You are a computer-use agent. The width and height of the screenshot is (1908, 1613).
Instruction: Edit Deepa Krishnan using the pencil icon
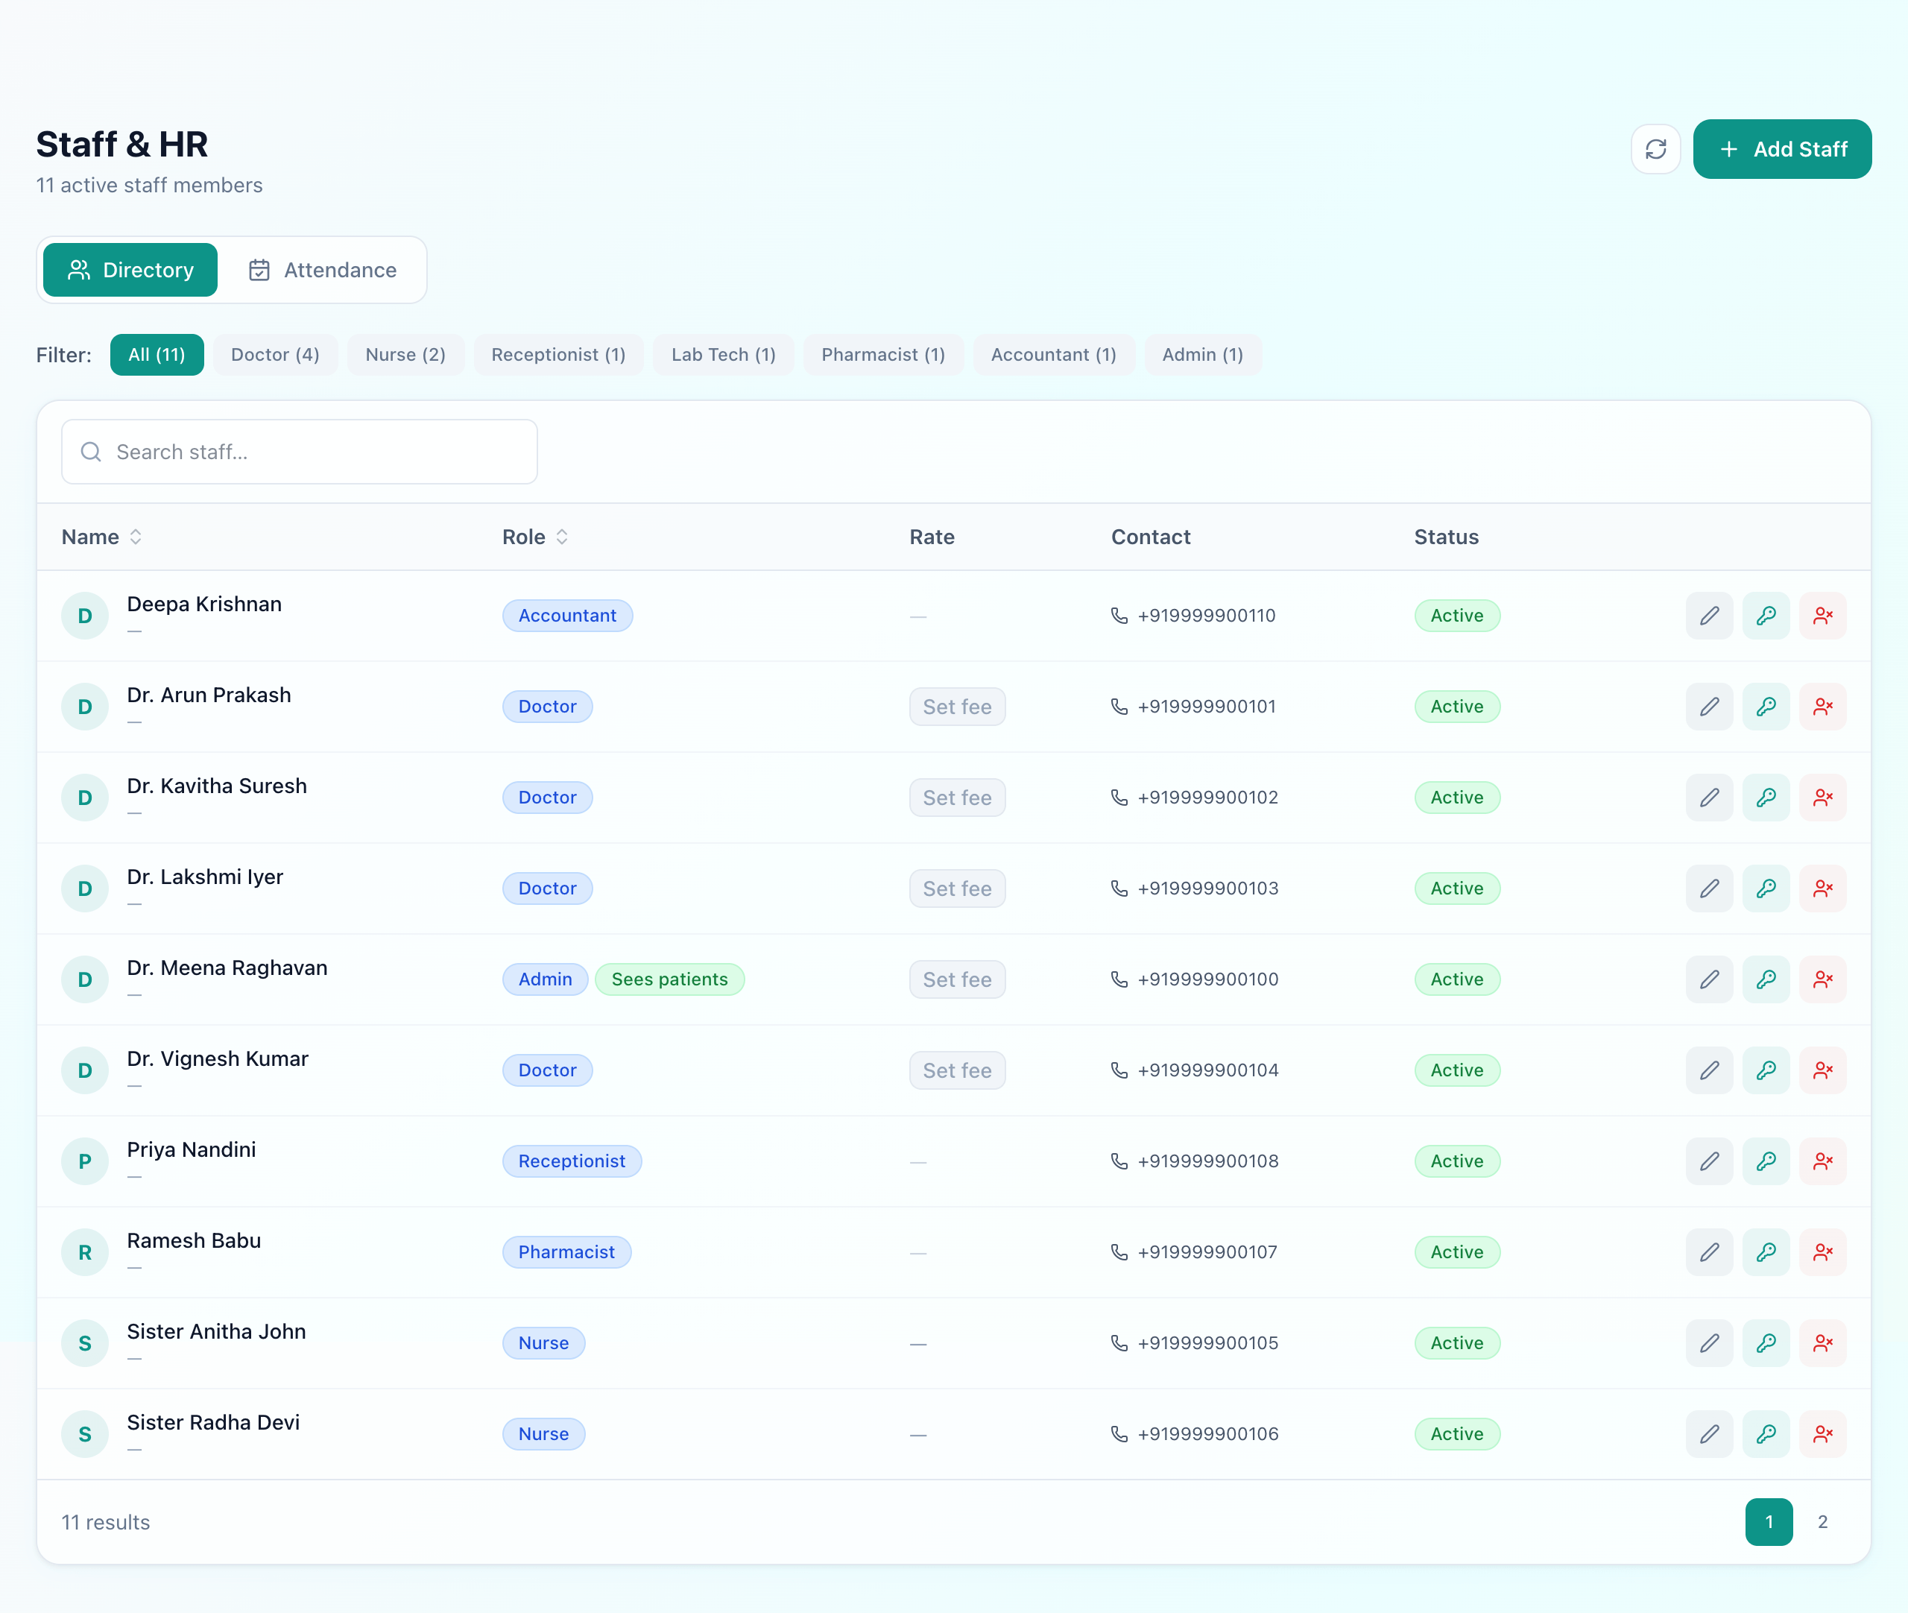coord(1709,616)
